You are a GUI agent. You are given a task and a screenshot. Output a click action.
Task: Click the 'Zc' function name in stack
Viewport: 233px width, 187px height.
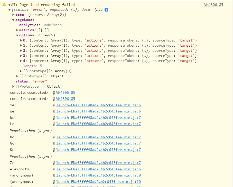12,163
